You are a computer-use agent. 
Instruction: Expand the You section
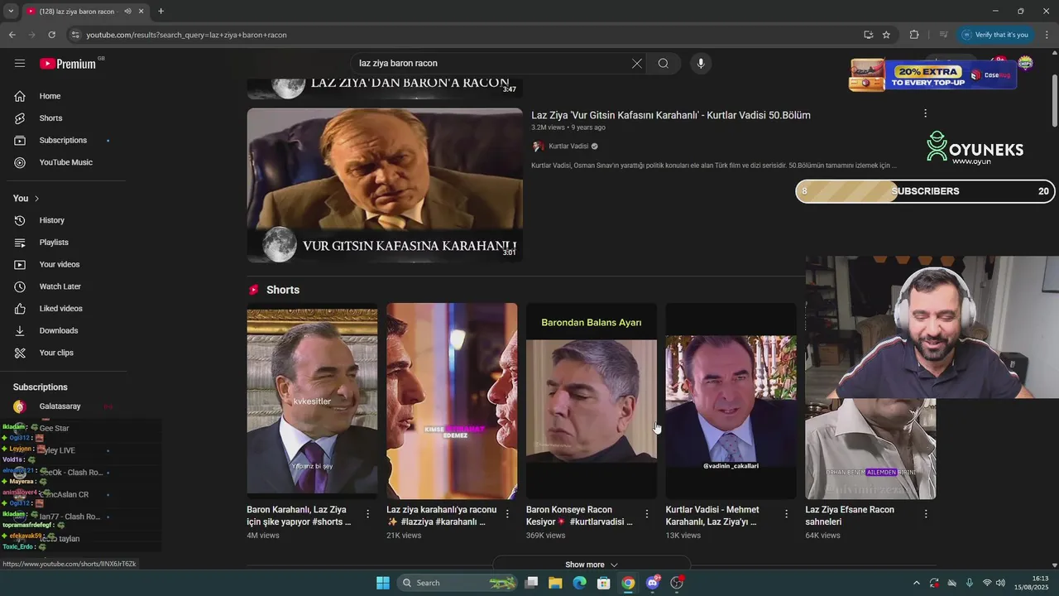pos(26,198)
